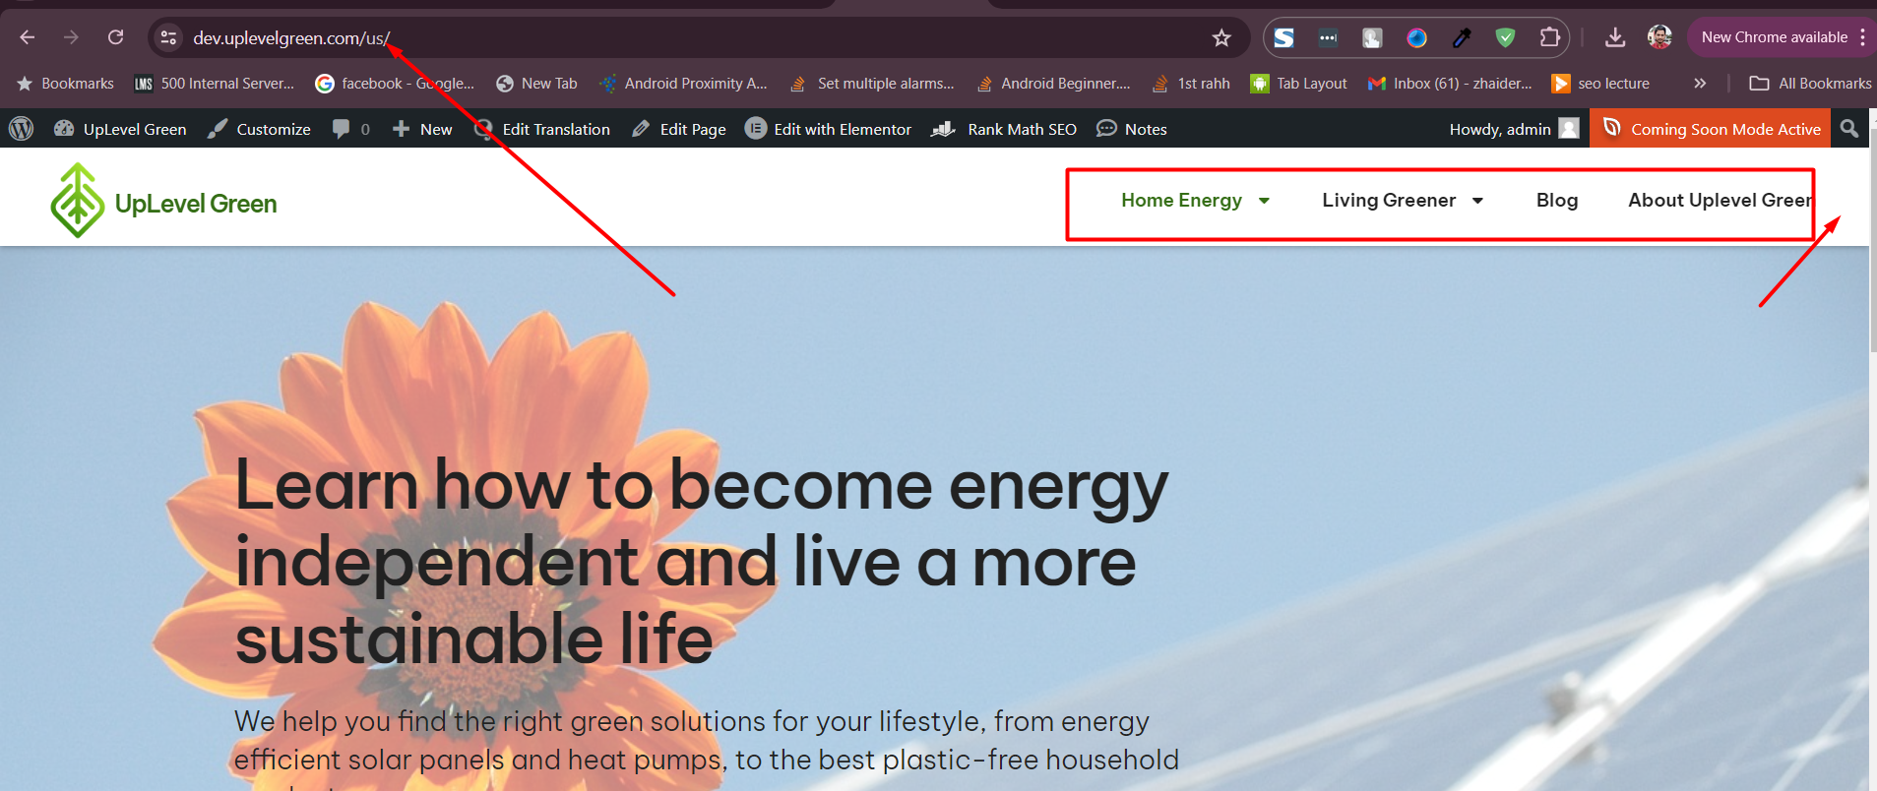Viewport: 1877px width, 791px height.
Task: Open the comments bubble in admin bar
Action: [x=351, y=129]
